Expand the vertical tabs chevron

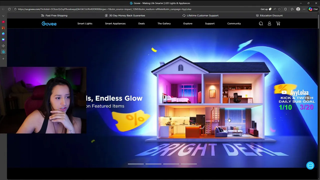click(x=3, y=16)
